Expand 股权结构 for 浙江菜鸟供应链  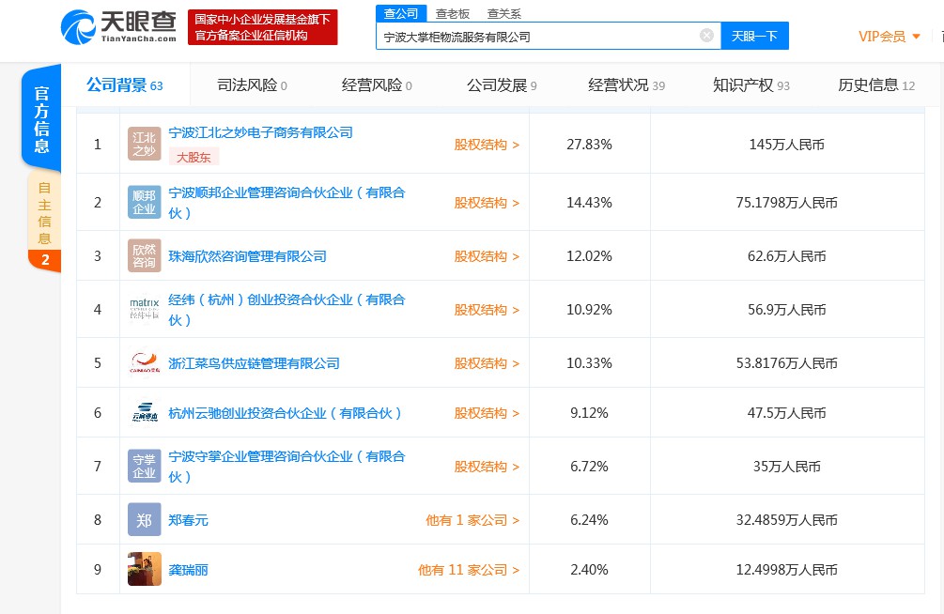click(487, 363)
